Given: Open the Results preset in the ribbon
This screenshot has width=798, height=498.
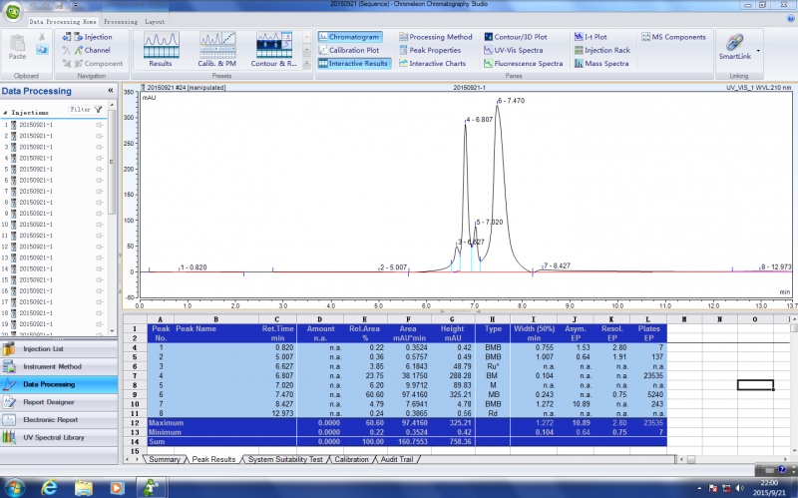Looking at the screenshot, I should [x=160, y=48].
